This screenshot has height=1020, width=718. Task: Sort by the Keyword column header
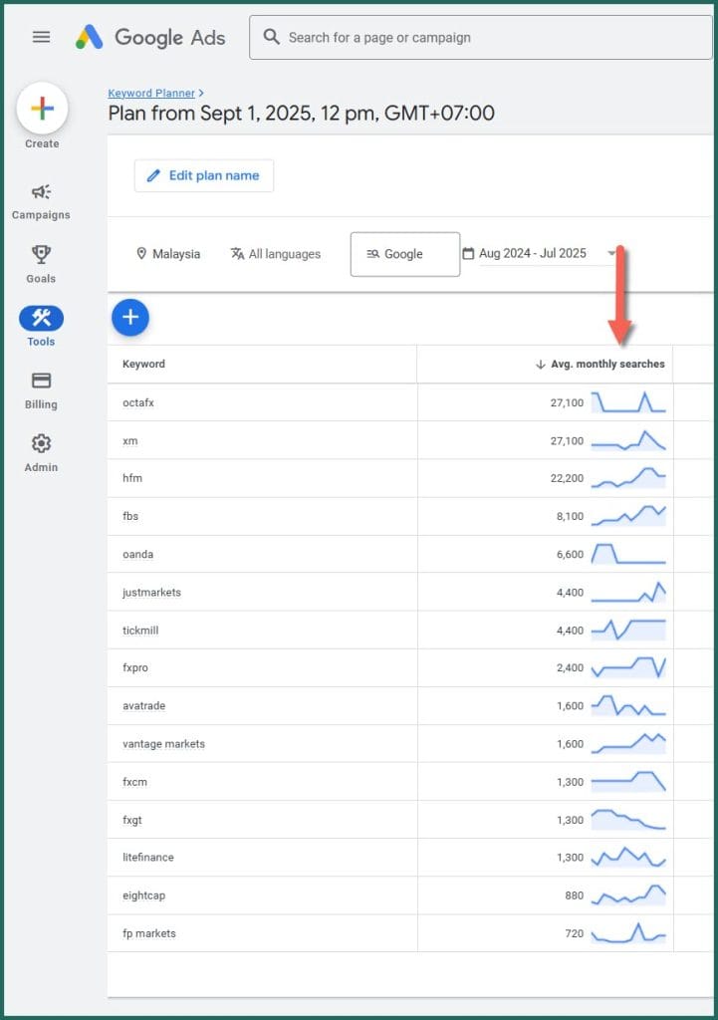143,365
